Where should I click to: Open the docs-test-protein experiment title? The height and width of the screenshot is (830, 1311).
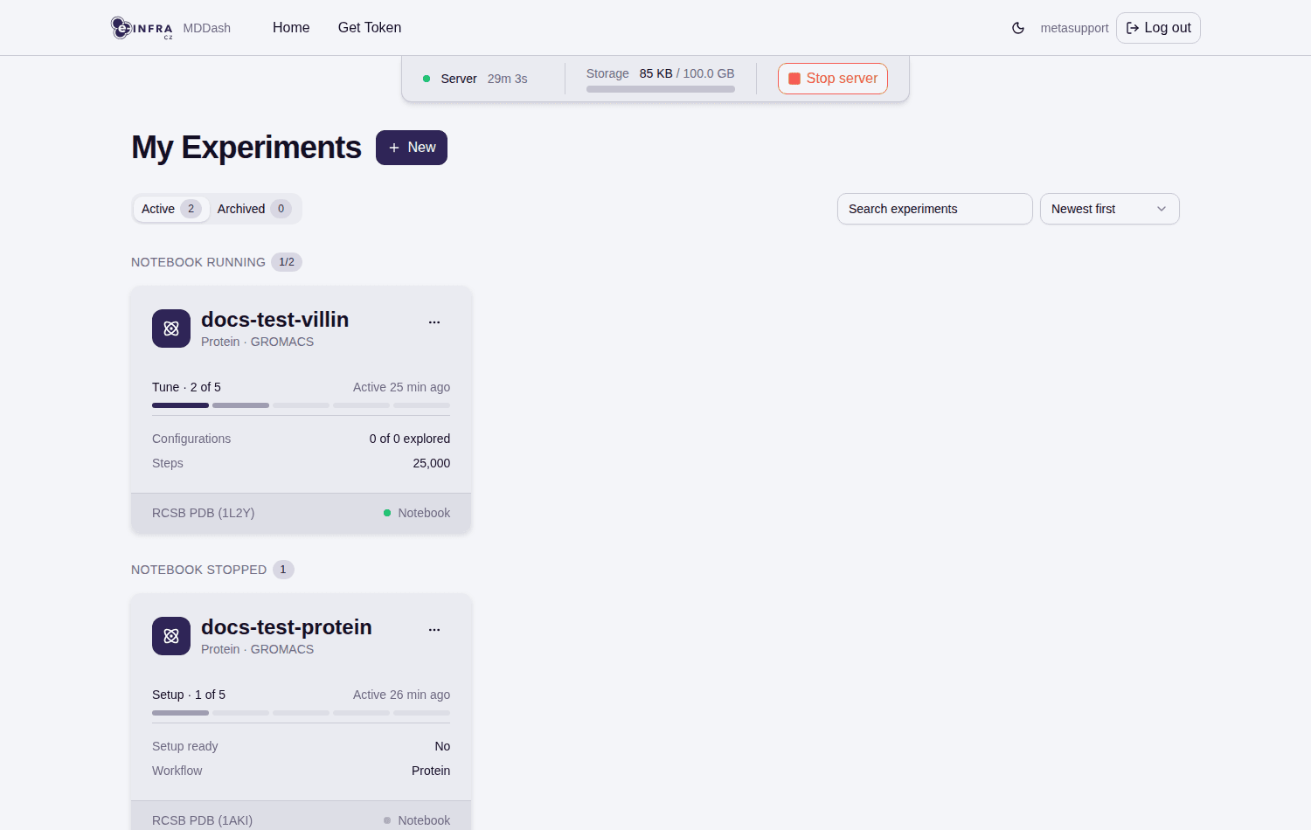tap(287, 627)
